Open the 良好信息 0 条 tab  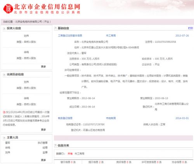(x=124, y=162)
